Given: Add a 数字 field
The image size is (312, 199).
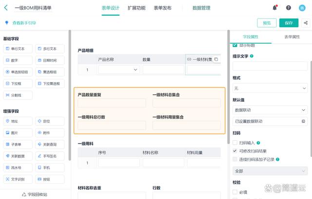Looking at the screenshot, I should [x=18, y=60].
